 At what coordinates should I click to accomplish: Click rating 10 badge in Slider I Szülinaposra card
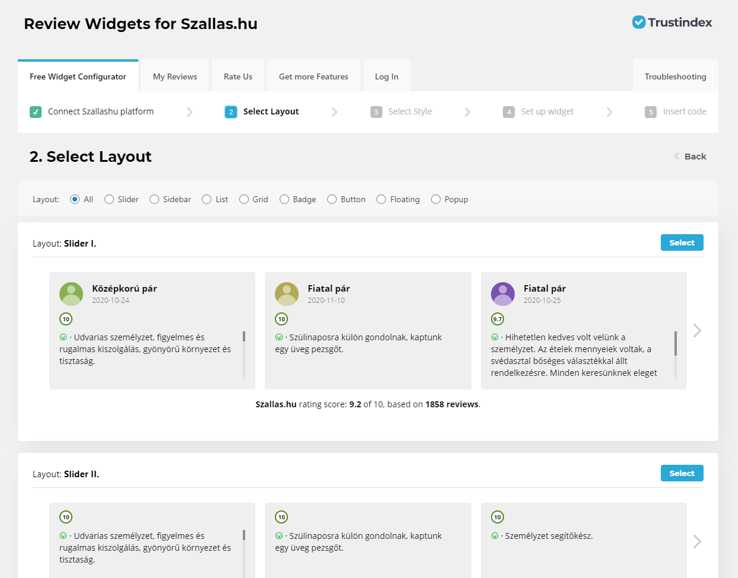281,319
